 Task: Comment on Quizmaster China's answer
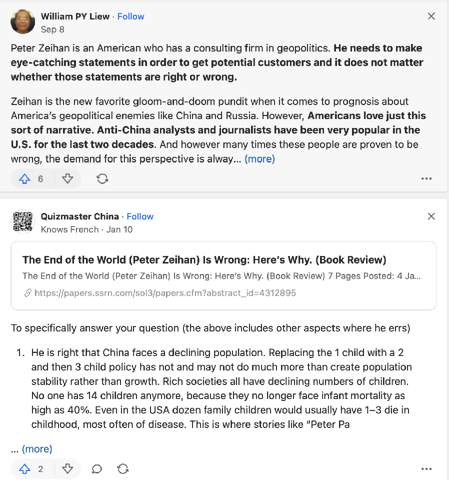coord(97,468)
